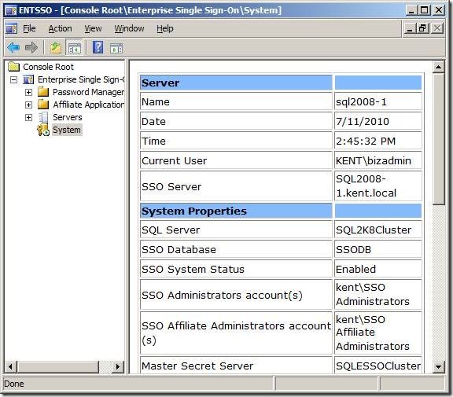Click tree pane scroll right arrow
The width and height of the screenshot is (453, 397).
(118, 366)
